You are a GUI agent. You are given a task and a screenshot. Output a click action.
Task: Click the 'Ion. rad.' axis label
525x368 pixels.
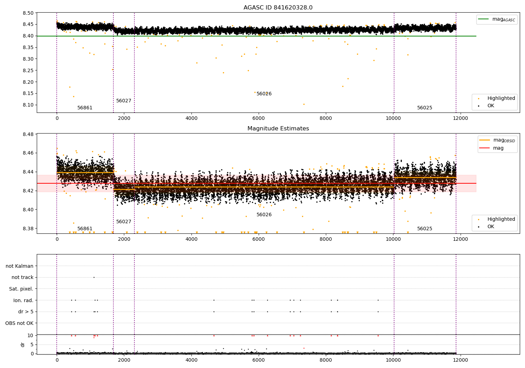[23, 300]
